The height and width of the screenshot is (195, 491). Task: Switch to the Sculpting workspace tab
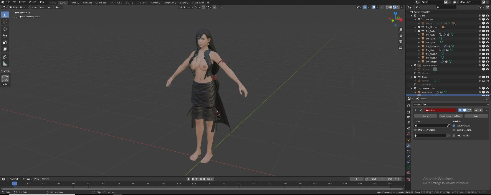tap(88, 2)
